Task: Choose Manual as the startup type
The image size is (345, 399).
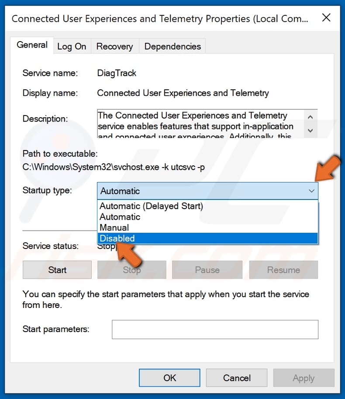Action: click(x=114, y=227)
